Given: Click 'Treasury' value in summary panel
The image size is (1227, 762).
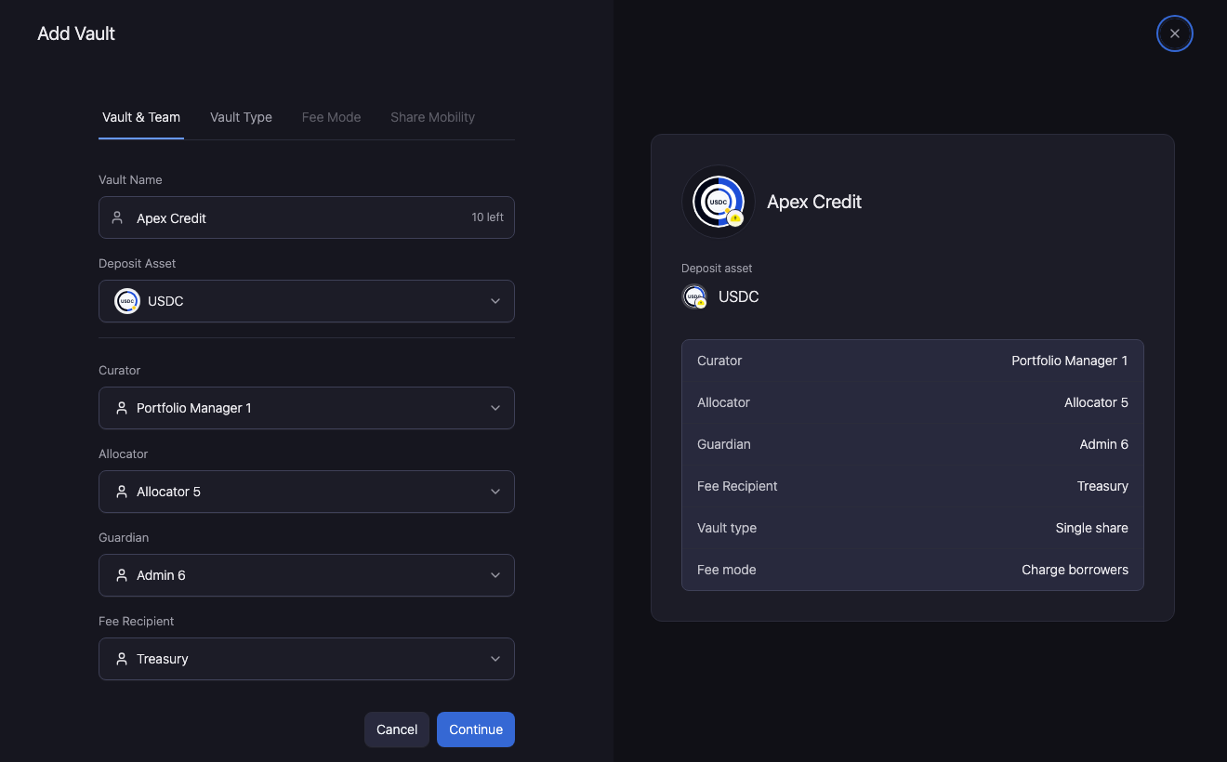Looking at the screenshot, I should [x=1102, y=486].
